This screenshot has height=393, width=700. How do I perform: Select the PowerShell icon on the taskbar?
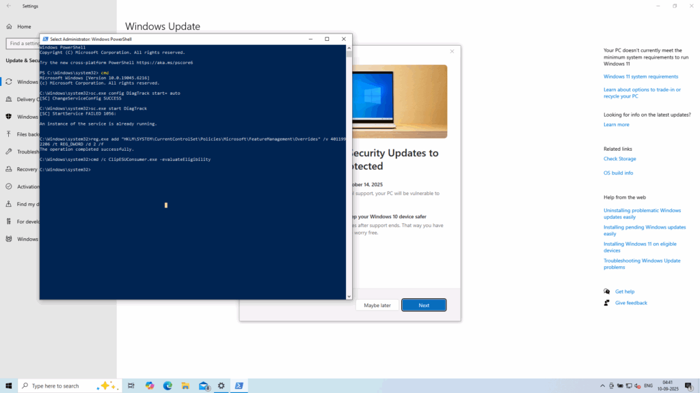(x=239, y=385)
